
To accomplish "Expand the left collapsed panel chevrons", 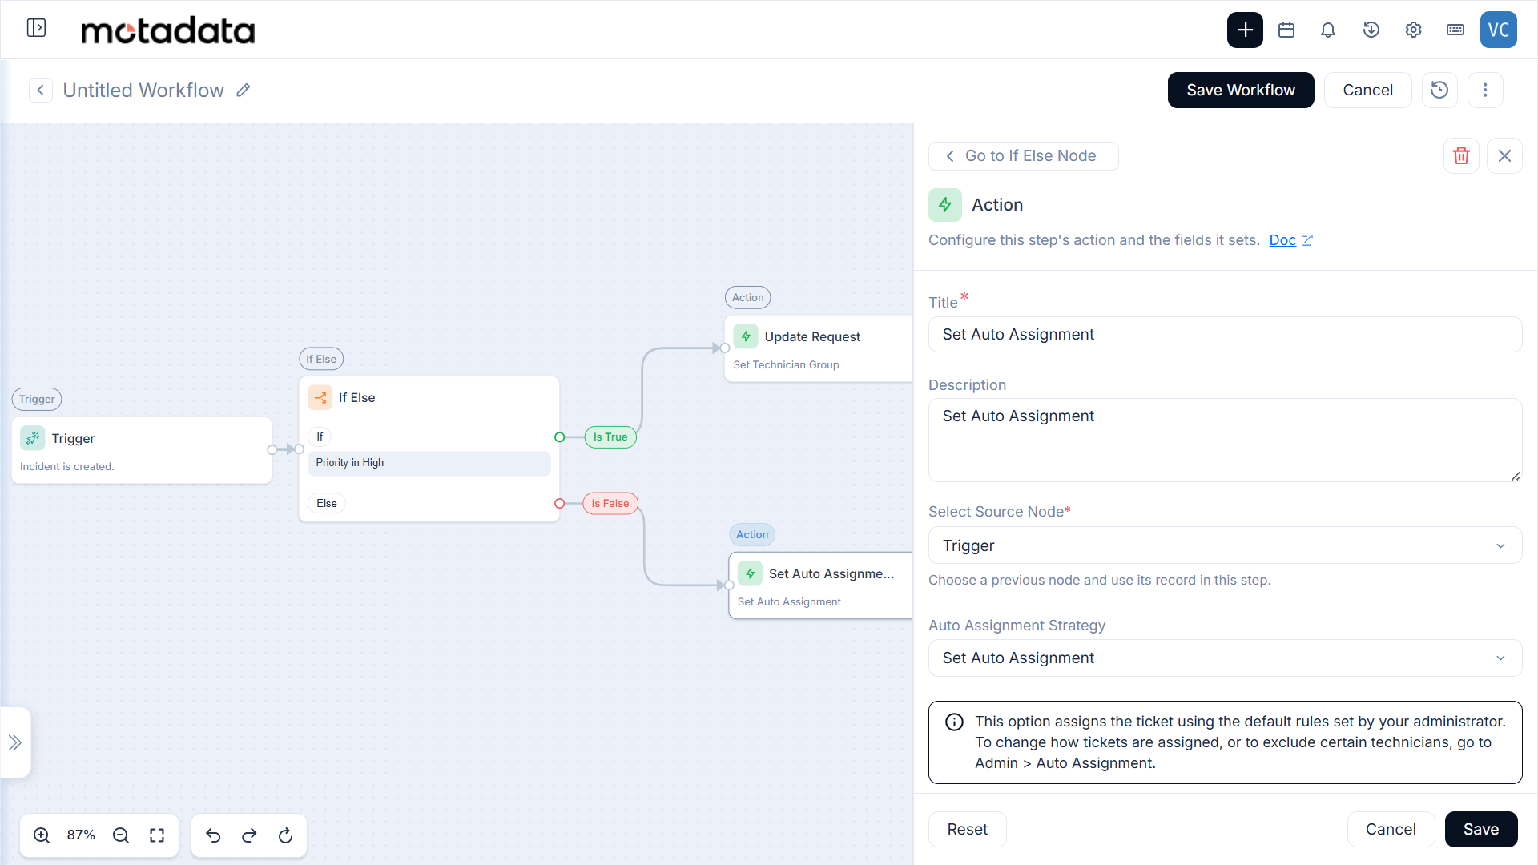I will pos(15,742).
